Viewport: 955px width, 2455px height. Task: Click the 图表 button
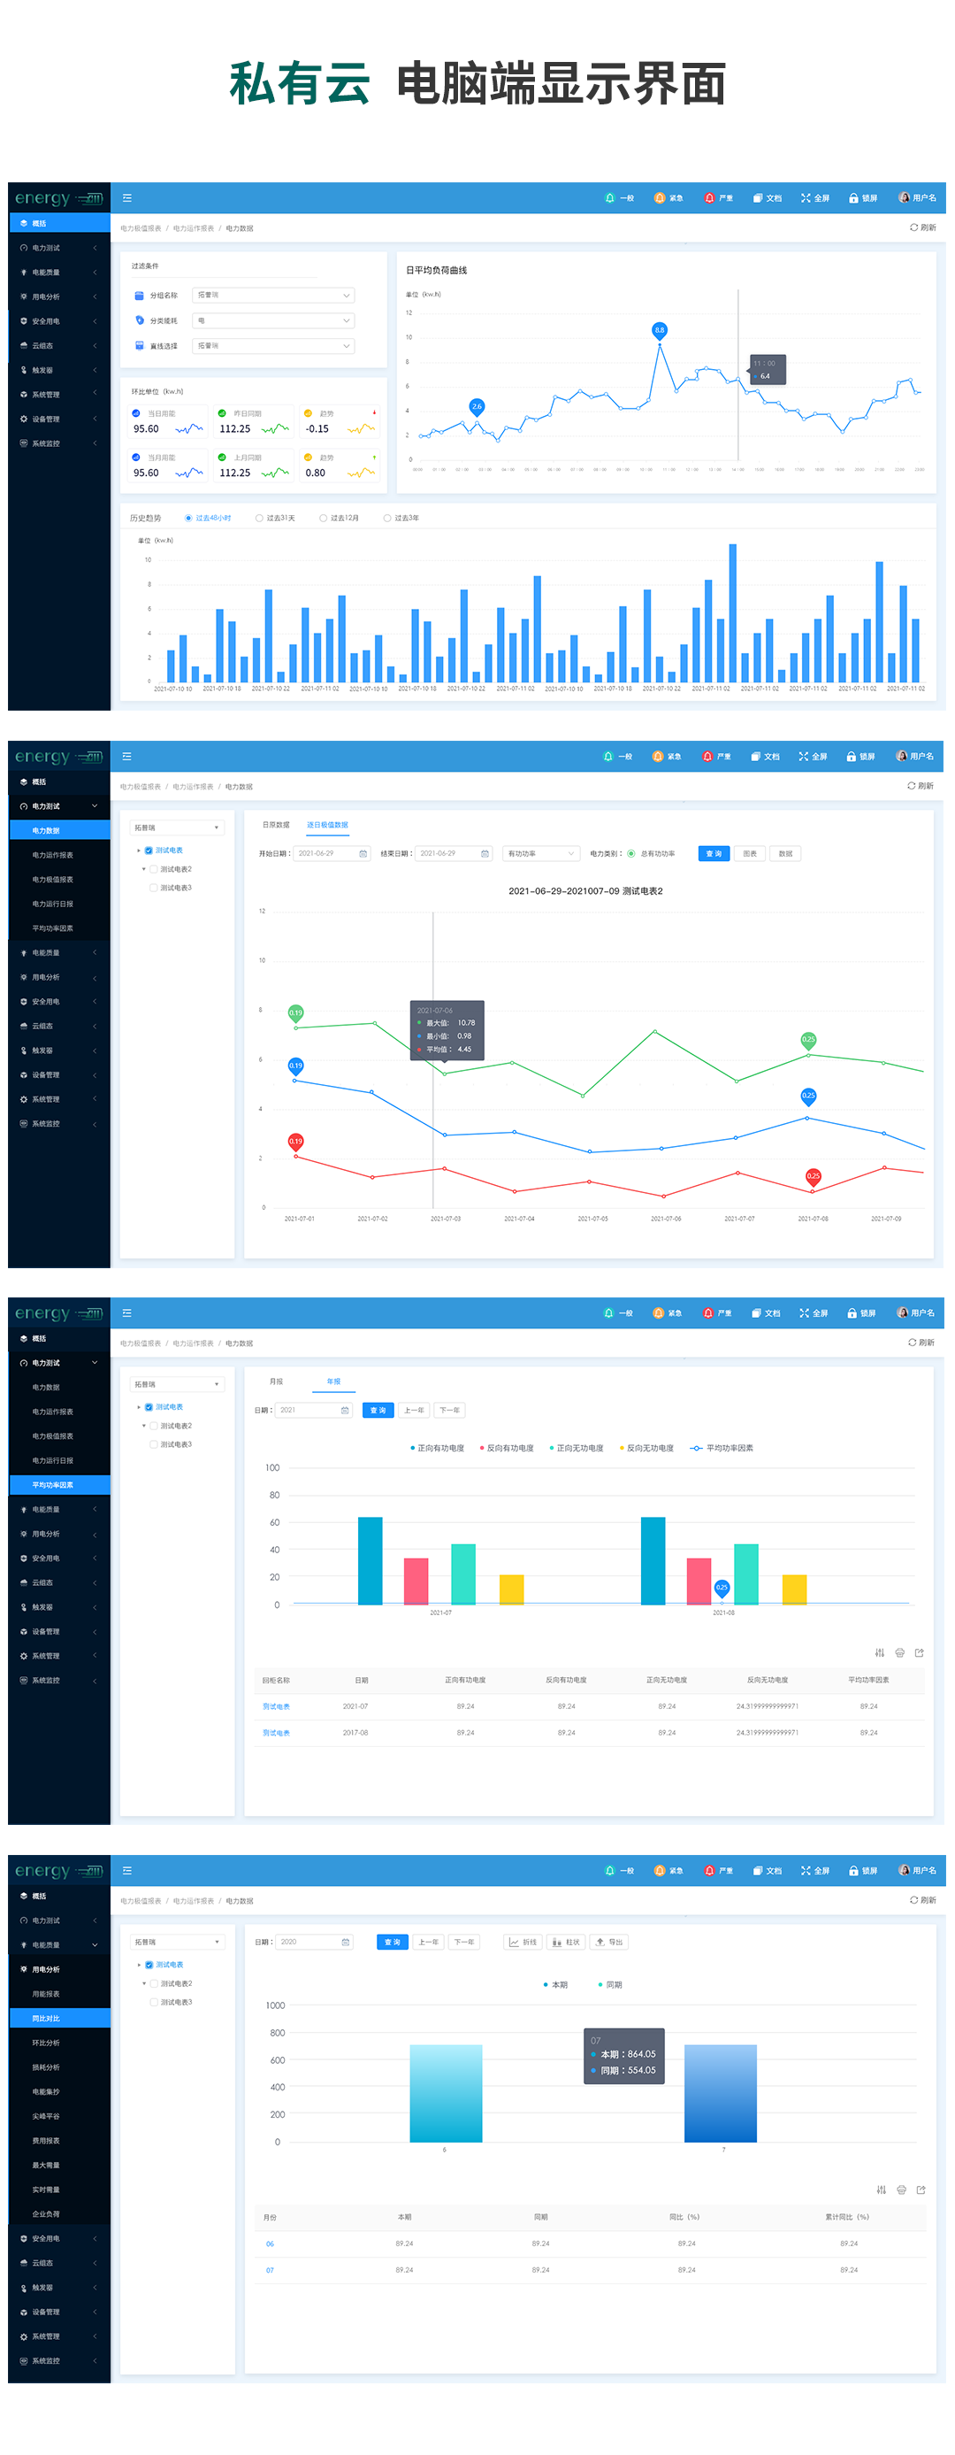750,854
